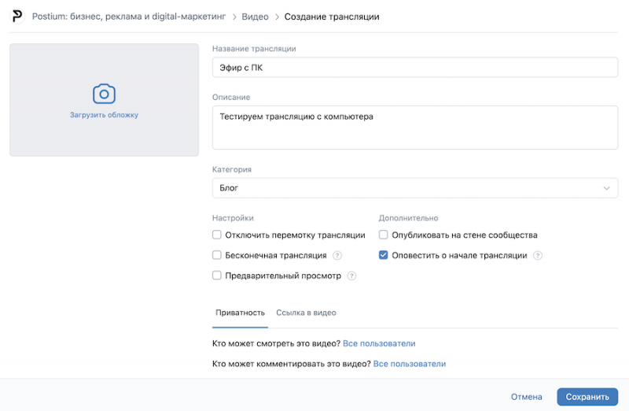
Task: Click the Отмена button
Action: [x=526, y=397]
